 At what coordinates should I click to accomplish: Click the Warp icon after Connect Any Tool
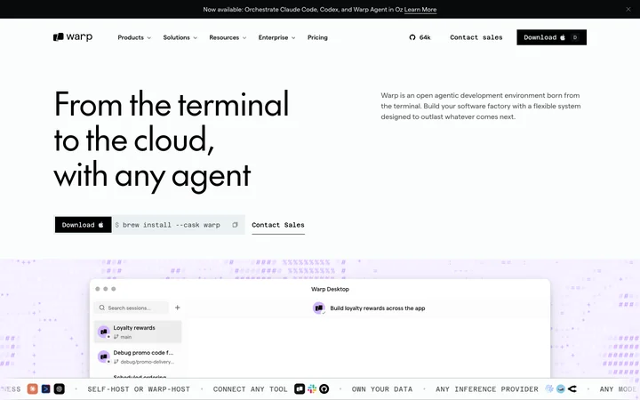pos(300,389)
